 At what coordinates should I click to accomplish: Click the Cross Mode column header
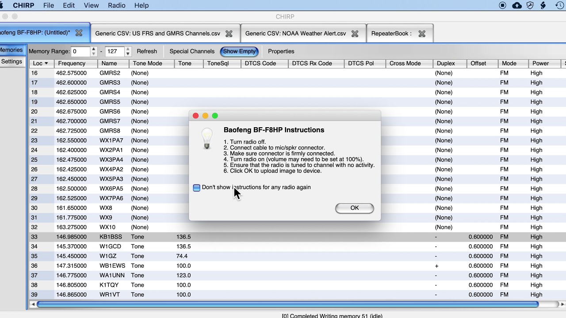tap(409, 64)
